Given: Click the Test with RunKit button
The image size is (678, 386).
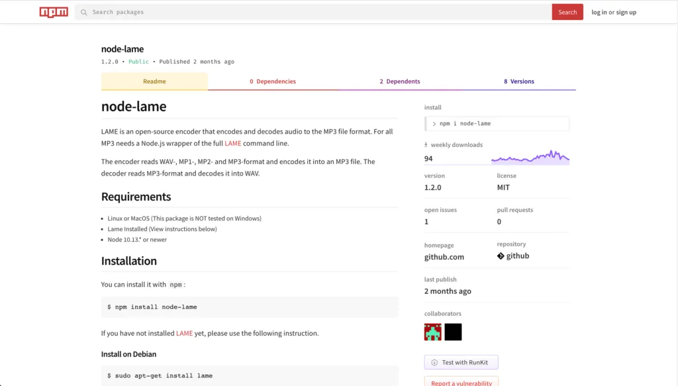Looking at the screenshot, I should pyautogui.click(x=461, y=362).
